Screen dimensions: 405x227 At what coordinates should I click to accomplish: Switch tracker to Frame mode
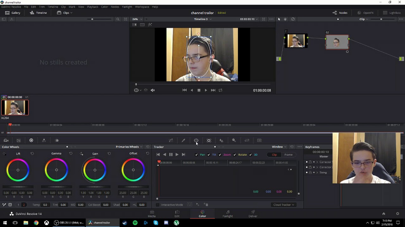click(x=288, y=155)
